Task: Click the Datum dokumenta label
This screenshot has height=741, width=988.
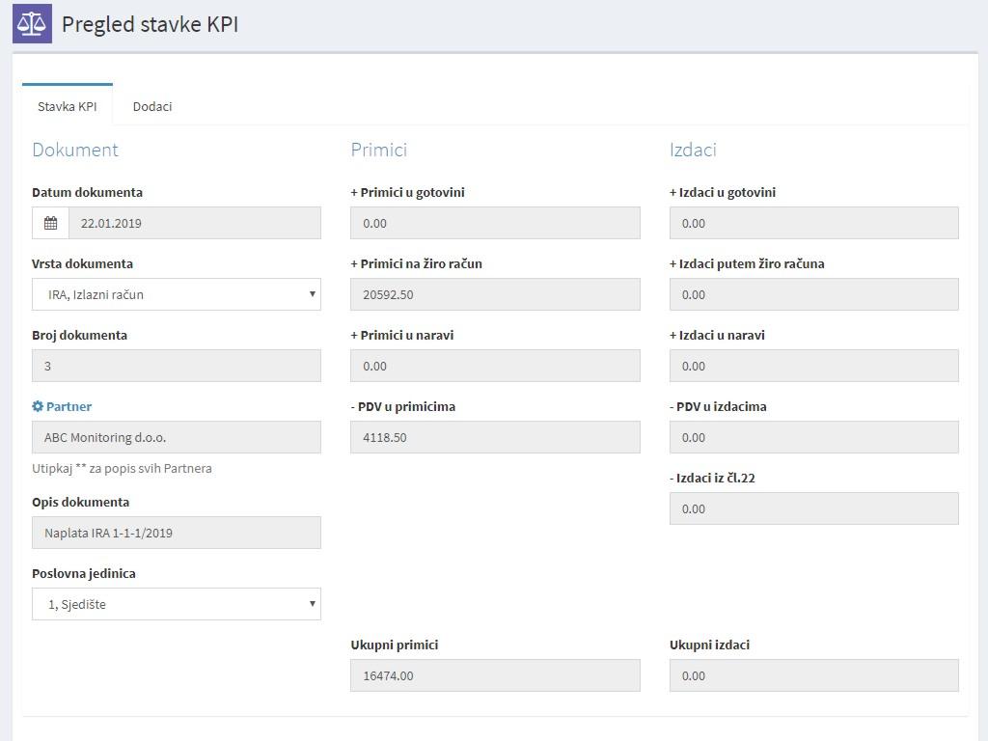Action: pos(87,193)
